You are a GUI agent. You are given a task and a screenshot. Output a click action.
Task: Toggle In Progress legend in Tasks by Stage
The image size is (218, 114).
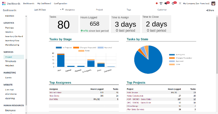tap(64, 47)
